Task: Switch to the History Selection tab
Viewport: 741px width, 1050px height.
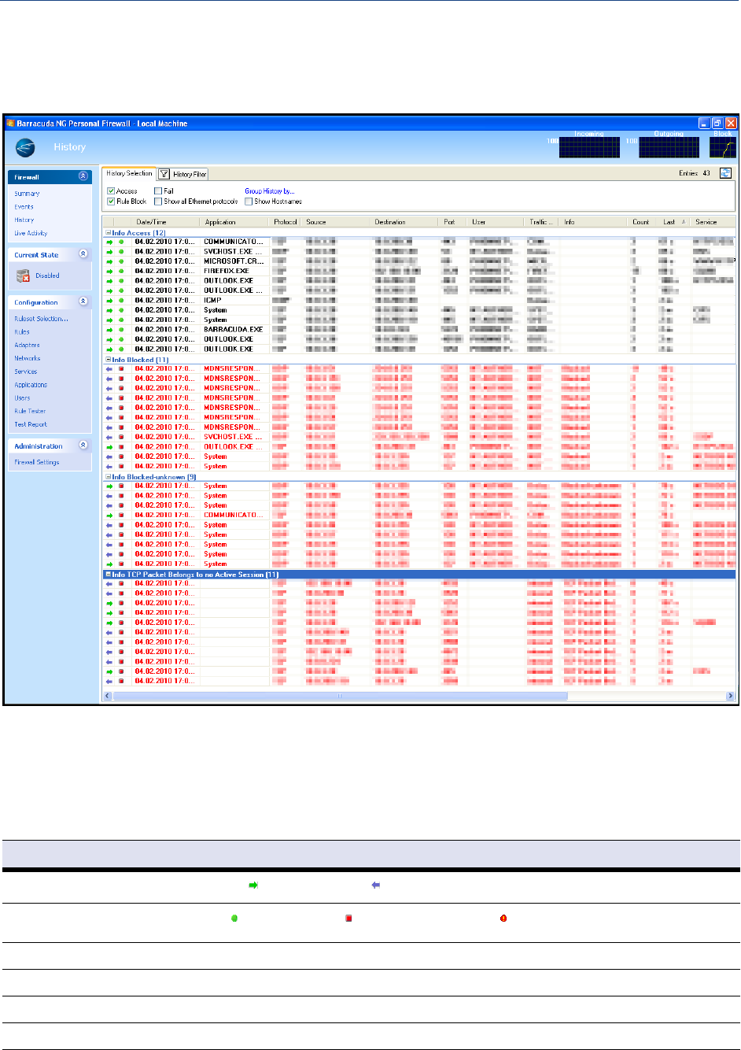Action: [129, 173]
